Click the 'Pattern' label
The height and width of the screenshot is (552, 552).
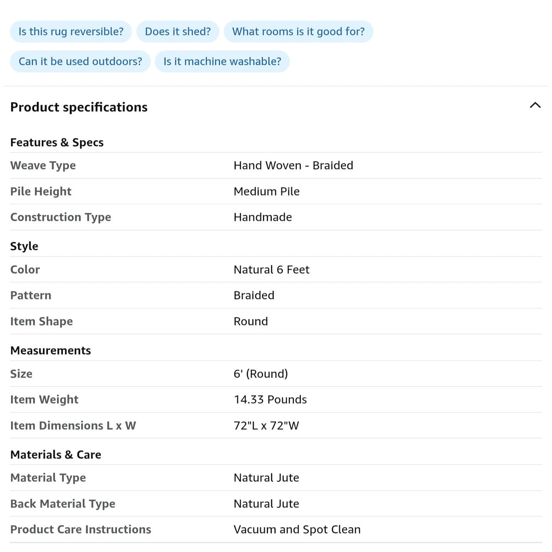tap(30, 295)
